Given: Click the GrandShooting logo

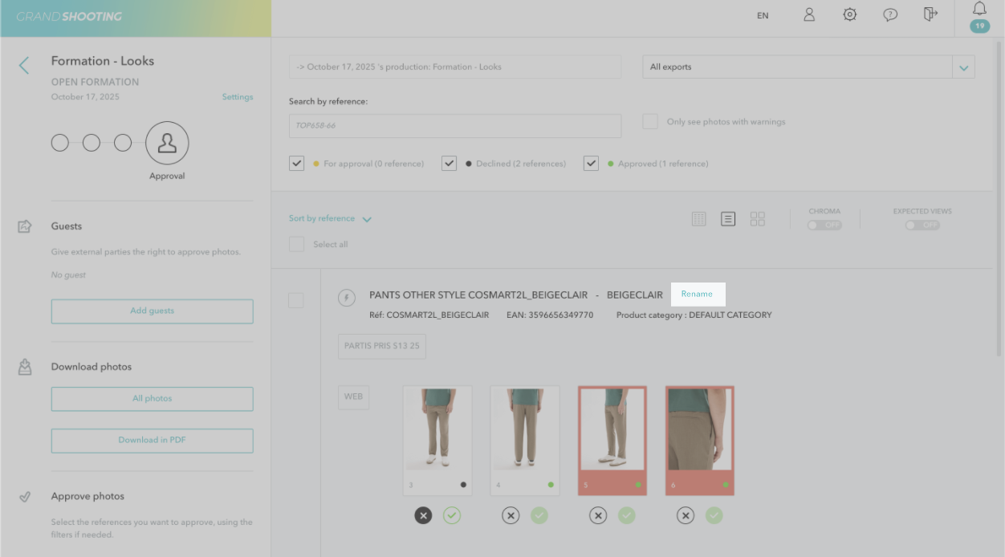Looking at the screenshot, I should tap(70, 16).
